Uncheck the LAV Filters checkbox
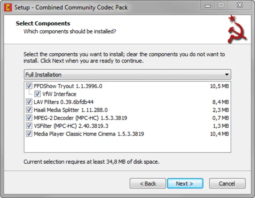255x198 pixels. click(x=29, y=102)
